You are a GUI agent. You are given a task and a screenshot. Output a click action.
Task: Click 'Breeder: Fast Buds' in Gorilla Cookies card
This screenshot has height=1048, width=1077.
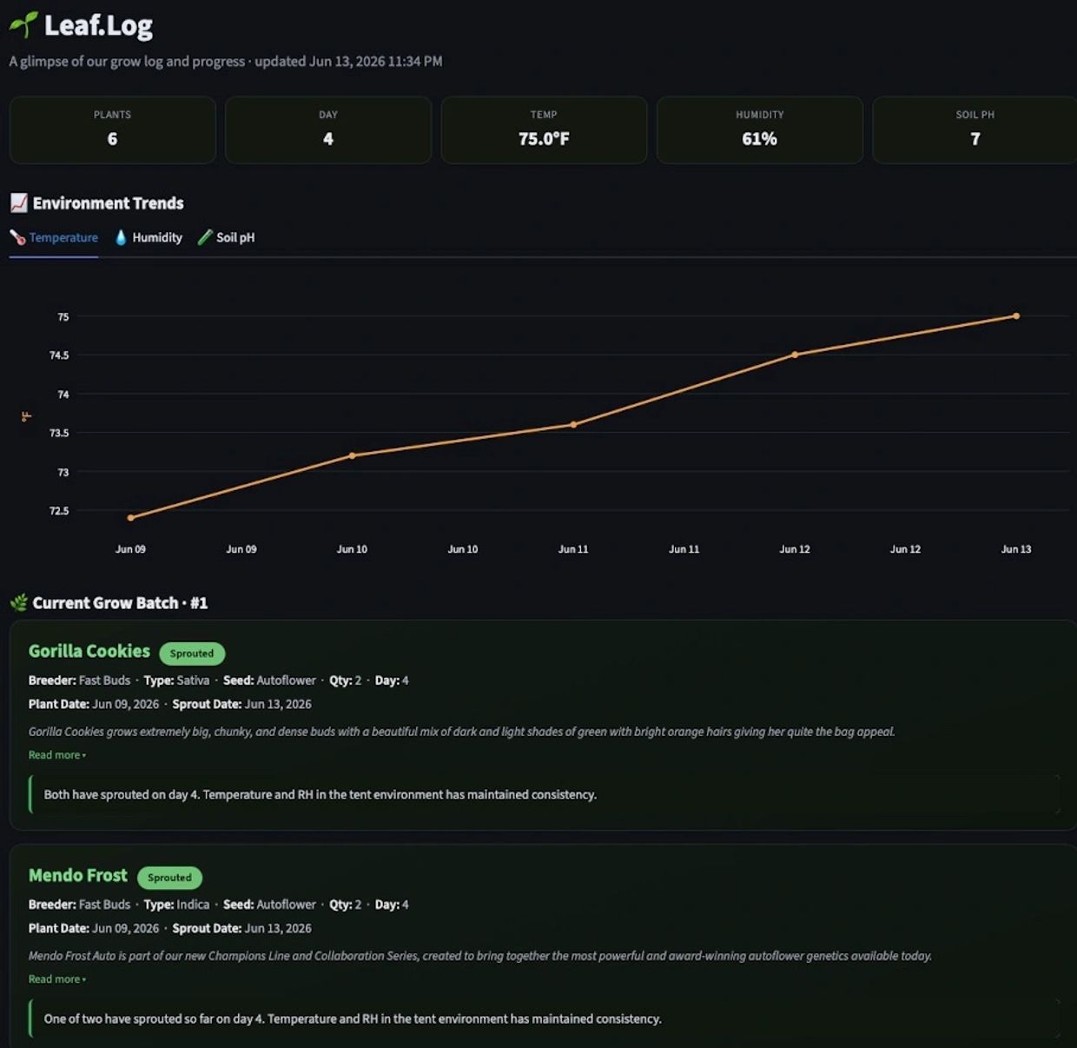click(79, 680)
